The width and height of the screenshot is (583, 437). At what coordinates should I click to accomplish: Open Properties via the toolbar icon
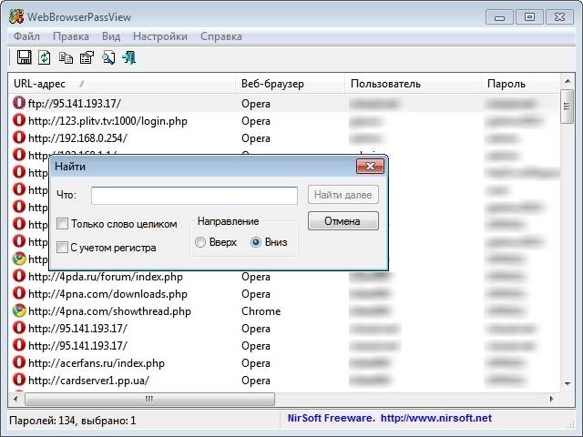click(87, 57)
